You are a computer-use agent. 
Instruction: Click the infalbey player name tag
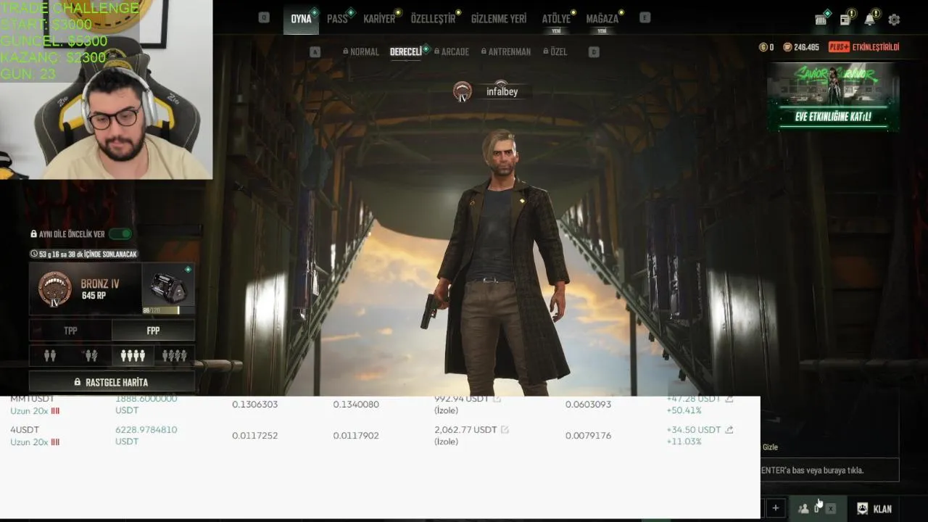pos(502,92)
